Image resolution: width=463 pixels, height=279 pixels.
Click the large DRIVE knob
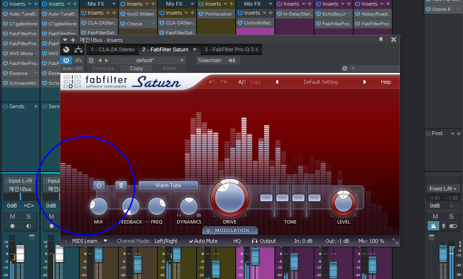(230, 198)
